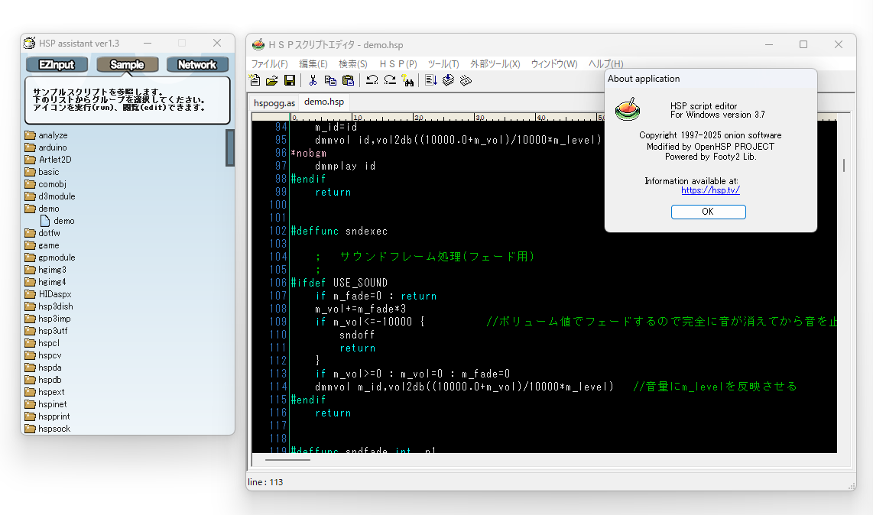873x515 pixels.
Task: Expand the hgimg4 sample folder
Action: click(x=46, y=282)
